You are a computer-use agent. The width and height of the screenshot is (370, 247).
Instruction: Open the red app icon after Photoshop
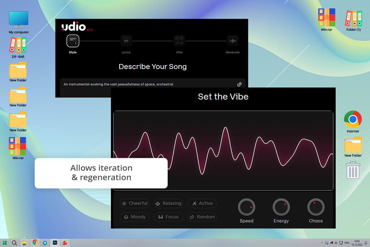tap(65, 243)
